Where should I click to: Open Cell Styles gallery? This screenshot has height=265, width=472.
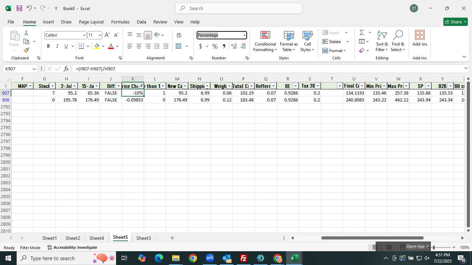[x=307, y=42]
